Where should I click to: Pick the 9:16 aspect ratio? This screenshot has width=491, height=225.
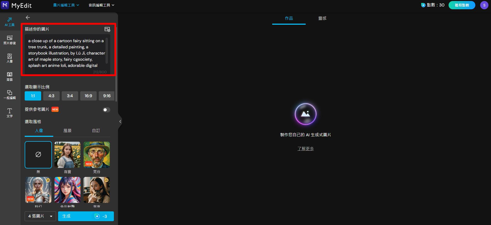click(107, 96)
